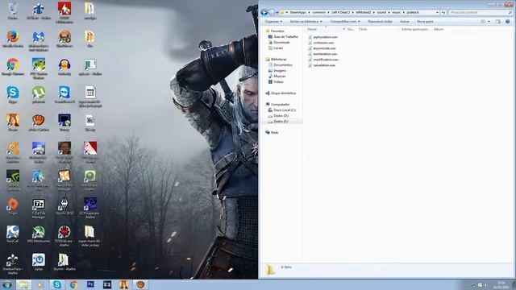
Task: Open the address bar history dropdown
Action: [437, 13]
